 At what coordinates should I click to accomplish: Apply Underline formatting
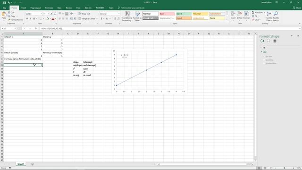[34, 19]
